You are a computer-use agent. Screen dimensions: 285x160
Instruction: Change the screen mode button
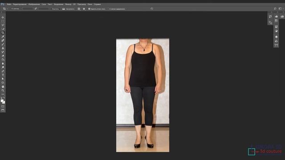point(3,110)
